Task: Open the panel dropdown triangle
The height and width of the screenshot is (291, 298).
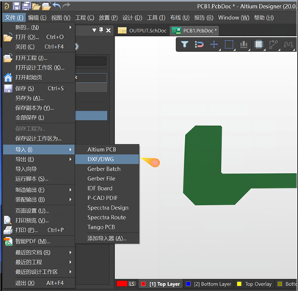Action: [x=94, y=30]
